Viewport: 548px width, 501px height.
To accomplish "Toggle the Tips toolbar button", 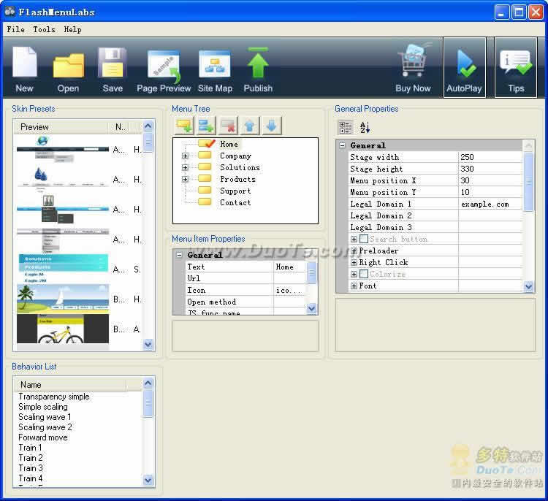I will 516,68.
